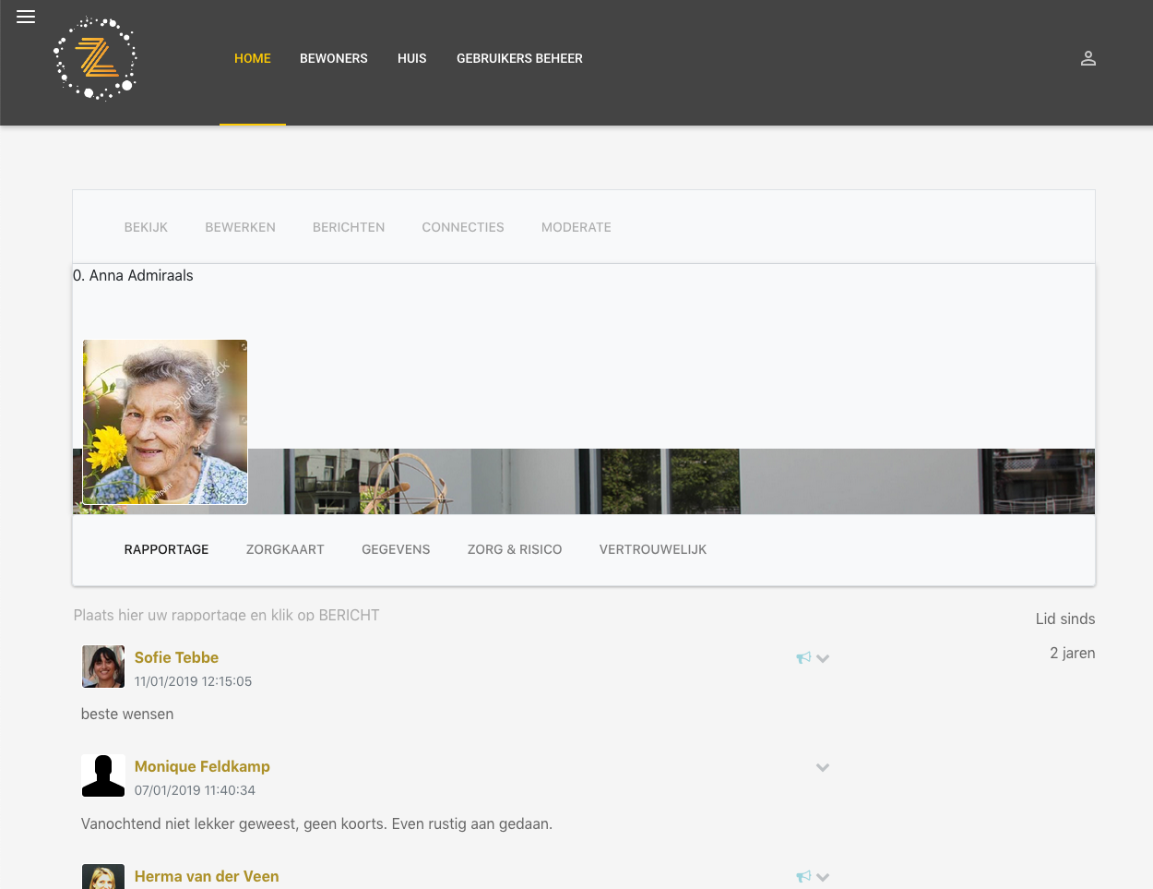The height and width of the screenshot is (889, 1153).
Task: Click the heading '0. Anna Admiraals'
Action: click(133, 275)
